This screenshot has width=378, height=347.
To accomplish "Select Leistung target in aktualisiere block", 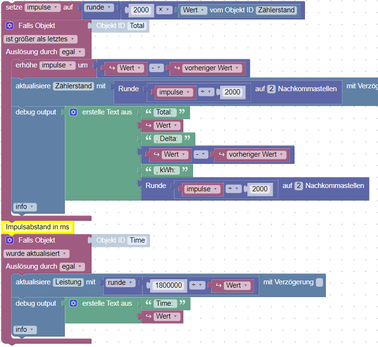I will (68, 282).
